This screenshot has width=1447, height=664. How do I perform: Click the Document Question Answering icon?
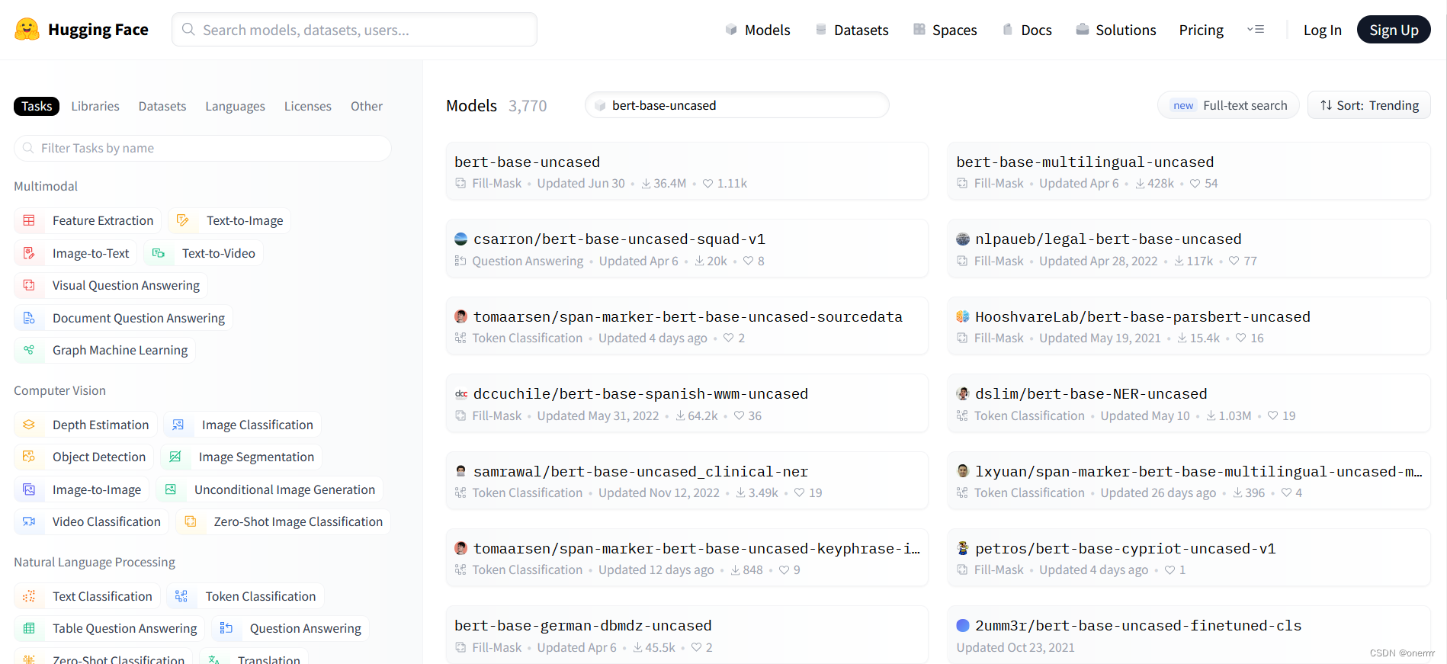[29, 318]
